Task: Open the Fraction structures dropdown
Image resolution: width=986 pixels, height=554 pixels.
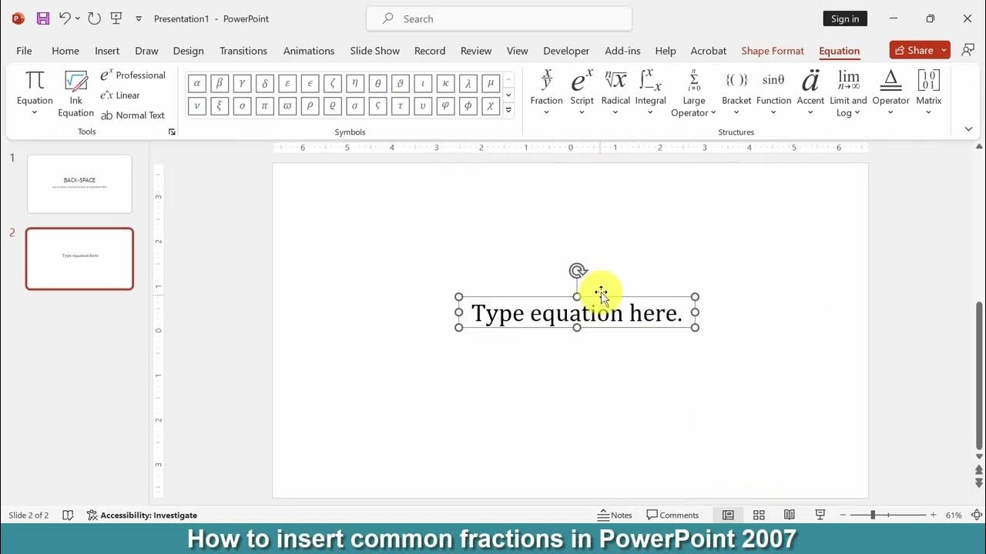Action: pyautogui.click(x=546, y=93)
